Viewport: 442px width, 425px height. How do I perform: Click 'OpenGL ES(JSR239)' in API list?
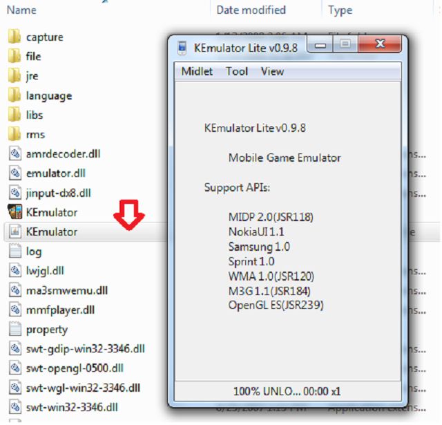tap(276, 305)
